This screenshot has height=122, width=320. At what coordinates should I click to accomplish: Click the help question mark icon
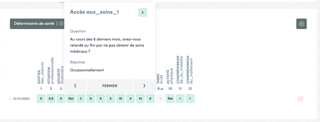61,24
